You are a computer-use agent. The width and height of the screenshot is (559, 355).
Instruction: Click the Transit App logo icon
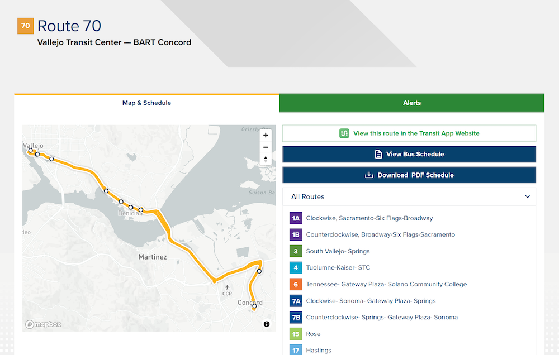[x=344, y=133]
